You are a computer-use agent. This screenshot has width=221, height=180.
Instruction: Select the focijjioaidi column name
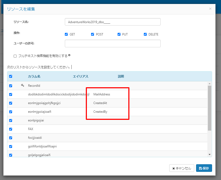tap(35, 138)
